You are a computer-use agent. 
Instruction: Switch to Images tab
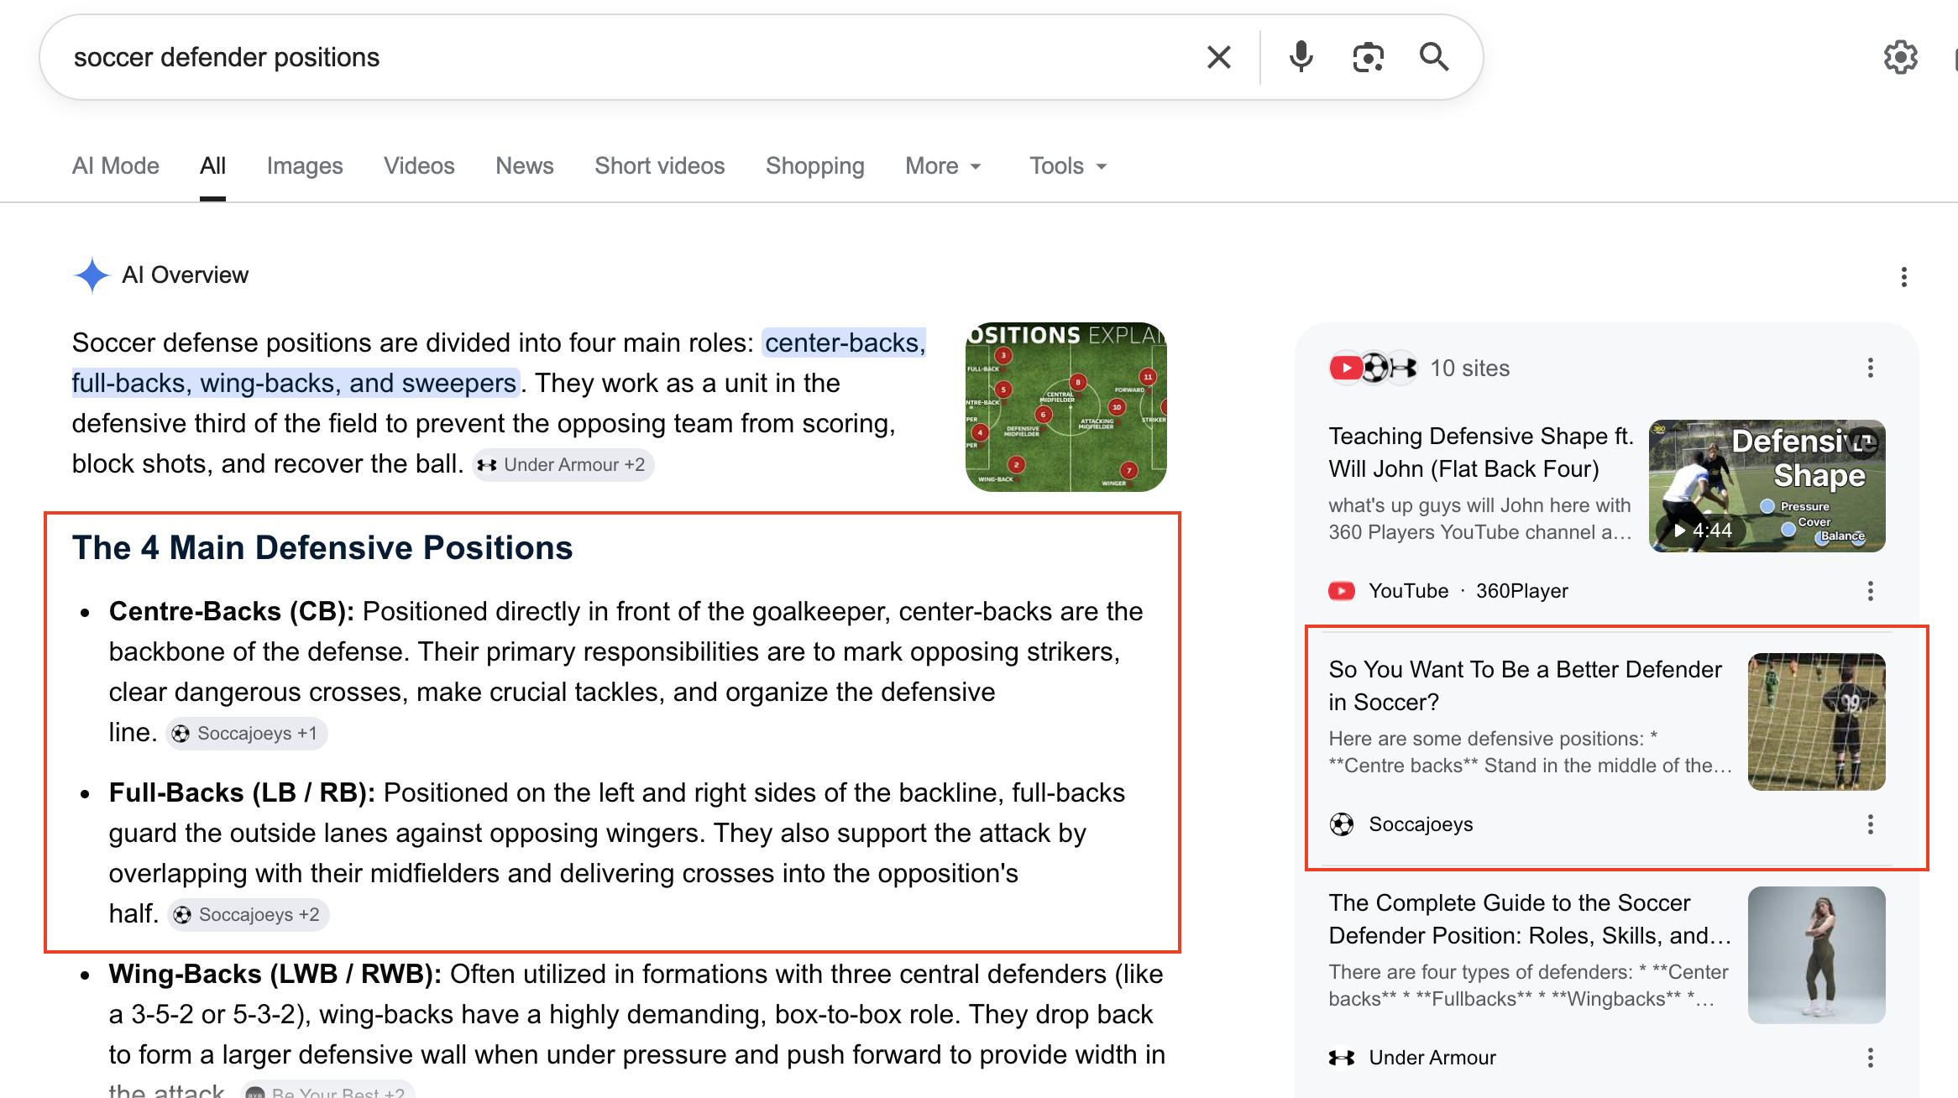click(x=305, y=166)
